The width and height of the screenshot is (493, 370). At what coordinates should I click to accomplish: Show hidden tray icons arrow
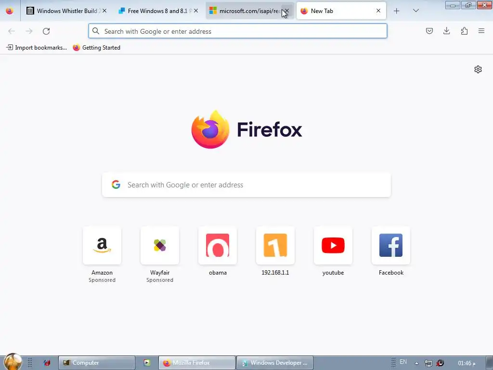point(417,363)
